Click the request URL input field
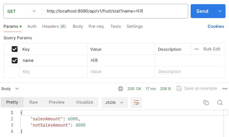This screenshot has width=229, height=137. [115, 11]
